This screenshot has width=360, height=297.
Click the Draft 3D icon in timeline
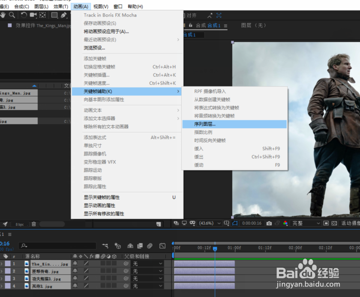point(117,246)
